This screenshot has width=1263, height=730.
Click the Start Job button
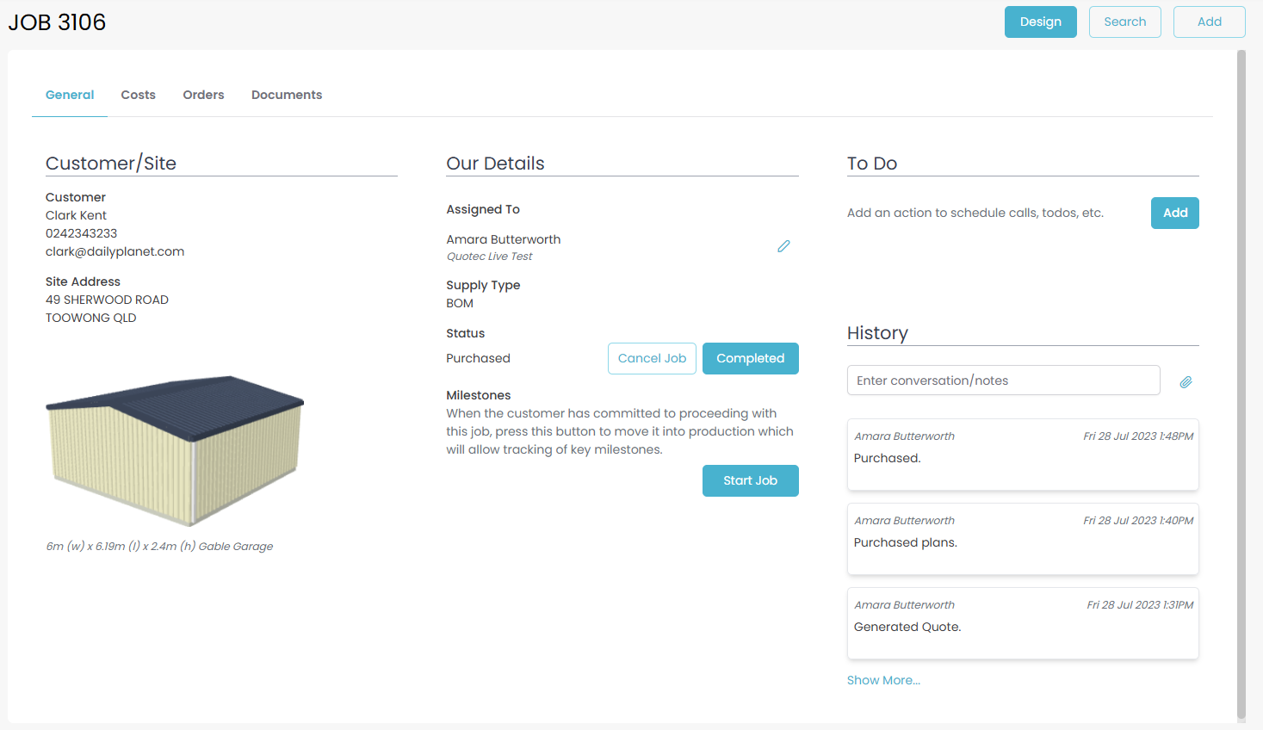click(x=750, y=480)
